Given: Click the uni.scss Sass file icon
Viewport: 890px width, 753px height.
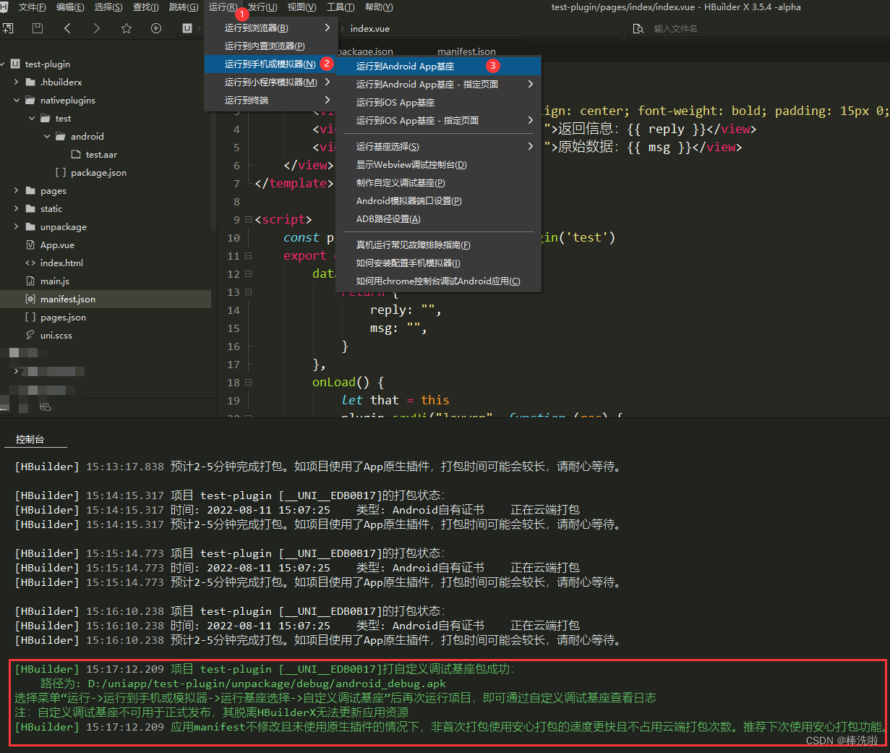Looking at the screenshot, I should point(30,335).
